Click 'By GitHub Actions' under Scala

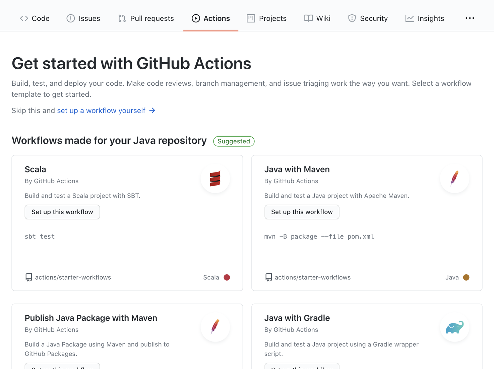pyautogui.click(x=52, y=181)
